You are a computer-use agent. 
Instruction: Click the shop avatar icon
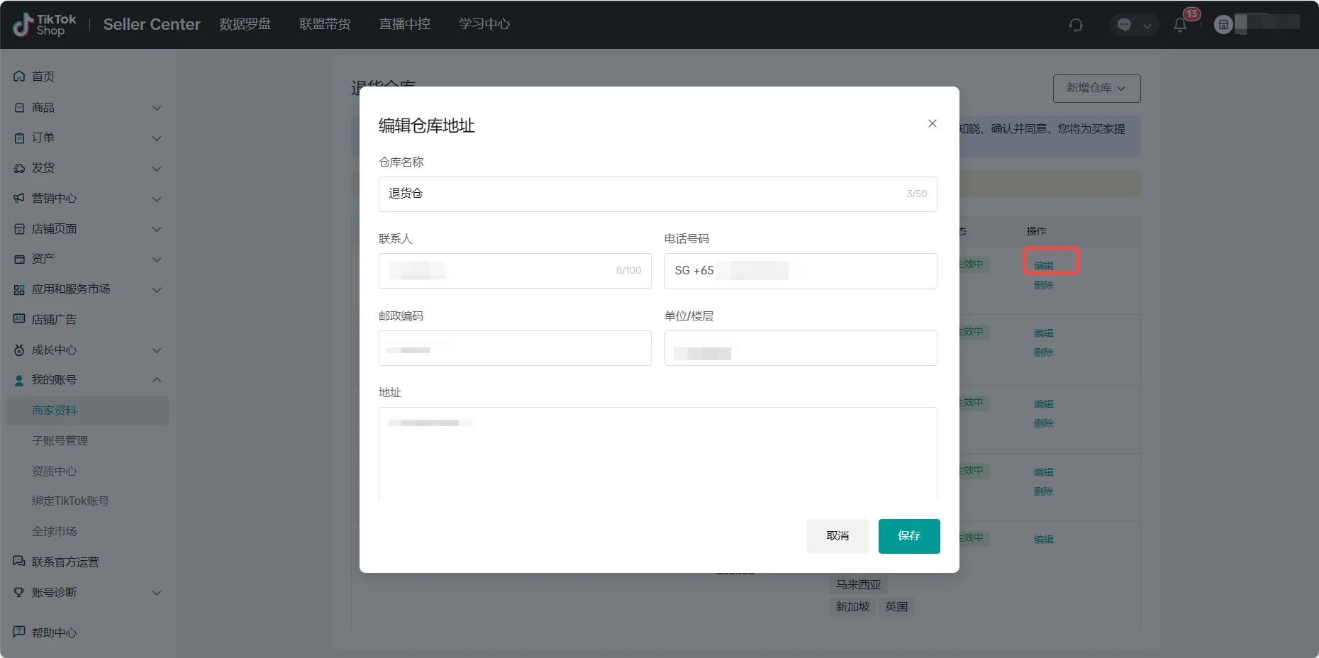tap(1223, 25)
